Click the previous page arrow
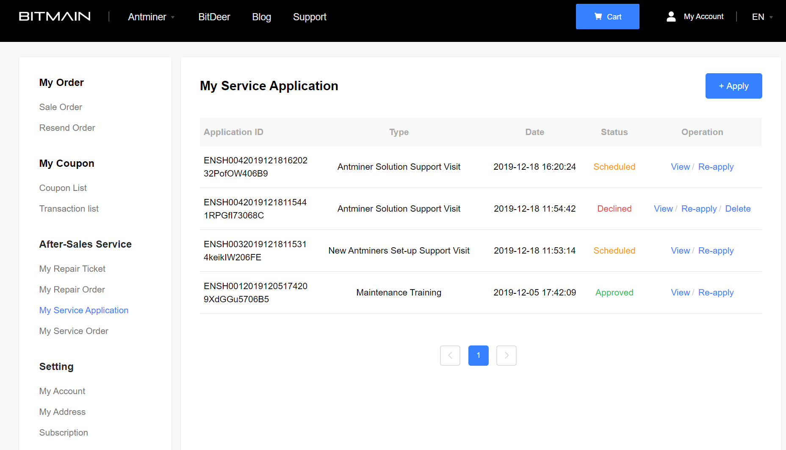This screenshot has height=450, width=786. click(450, 356)
